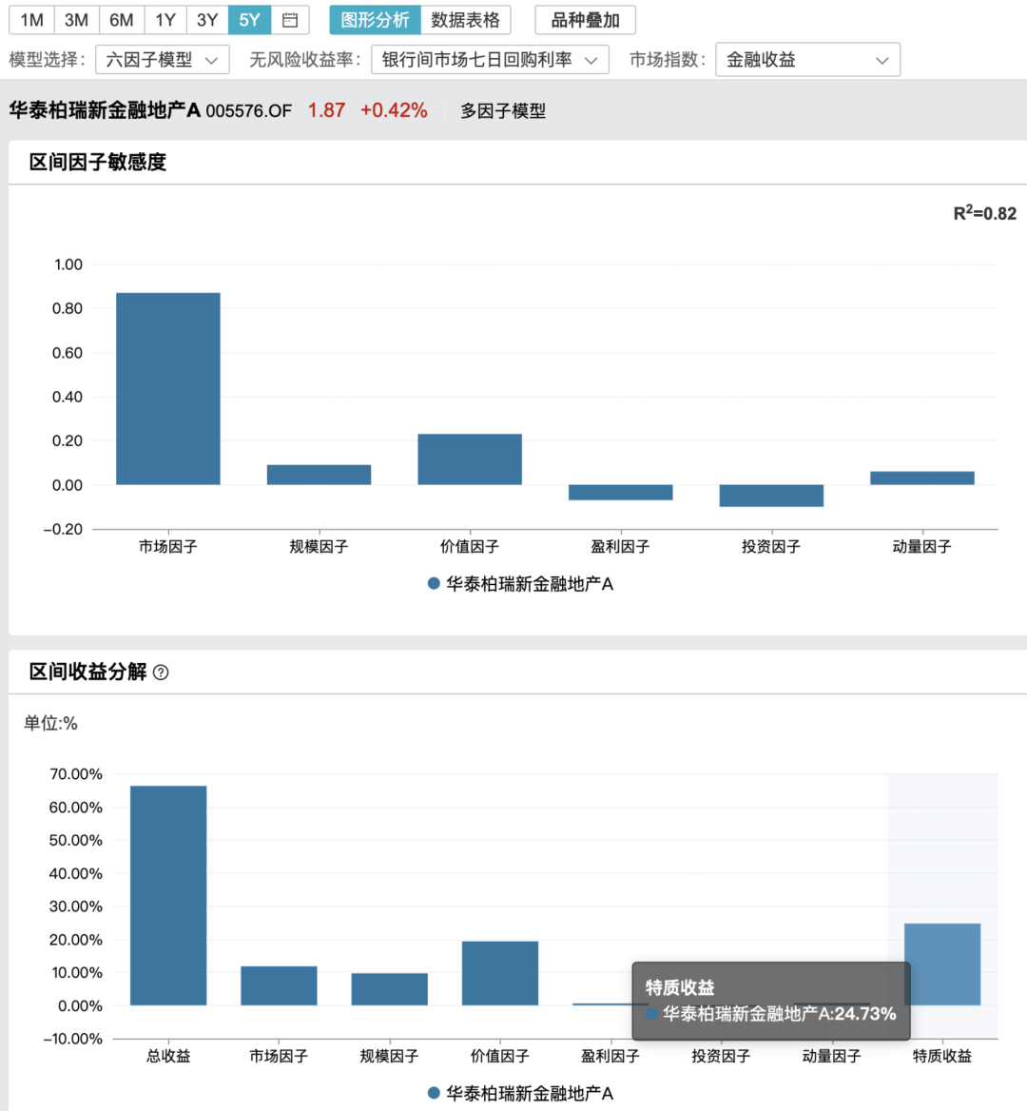Click the fund code 005576.OF
The height and width of the screenshot is (1111, 1027).
pos(248,111)
